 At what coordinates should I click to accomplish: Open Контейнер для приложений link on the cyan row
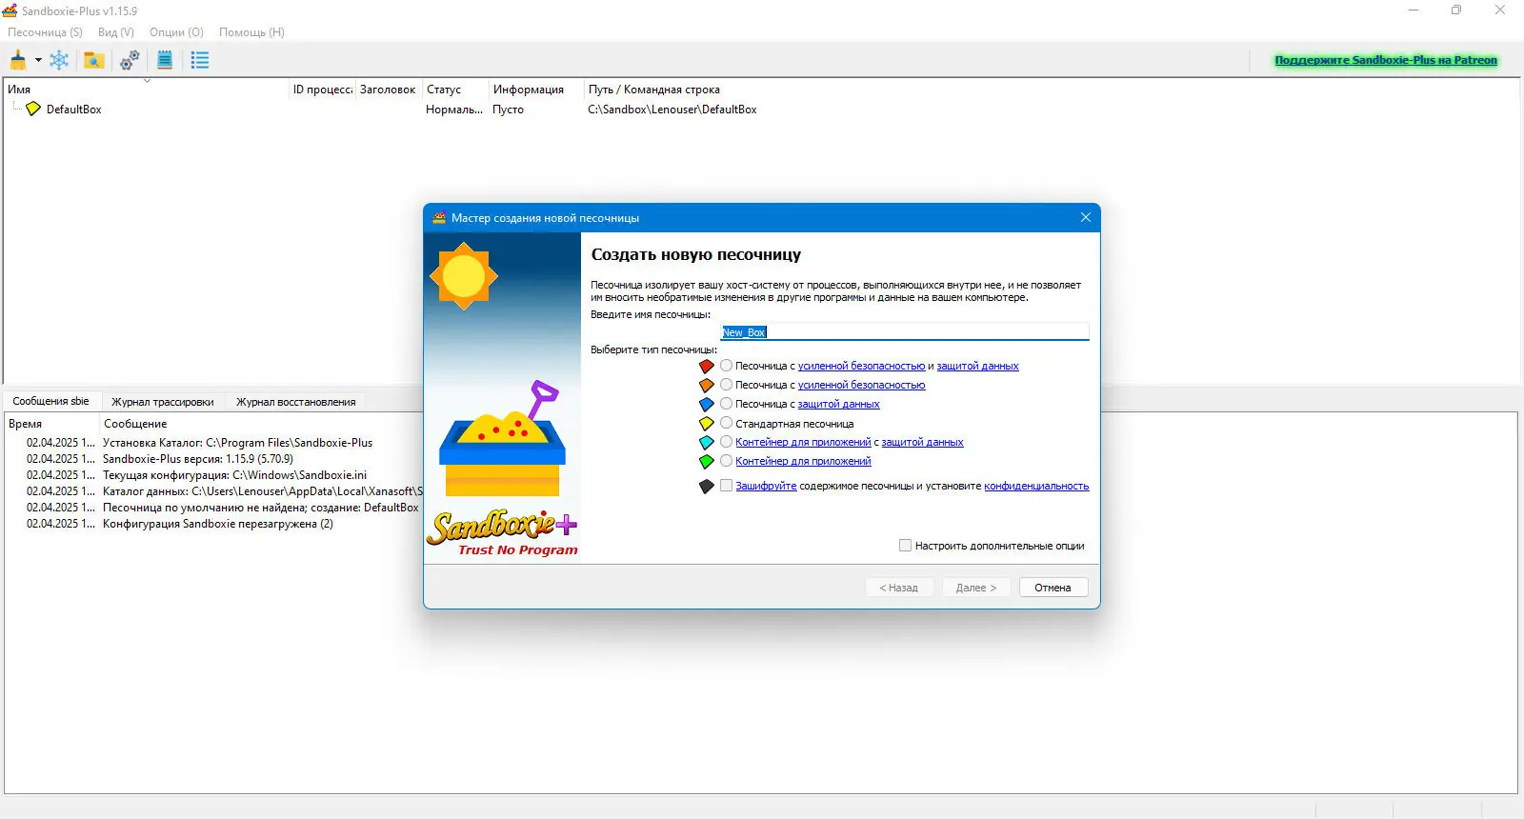pos(803,442)
